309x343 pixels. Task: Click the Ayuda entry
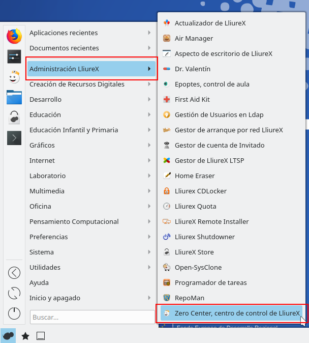point(39,282)
